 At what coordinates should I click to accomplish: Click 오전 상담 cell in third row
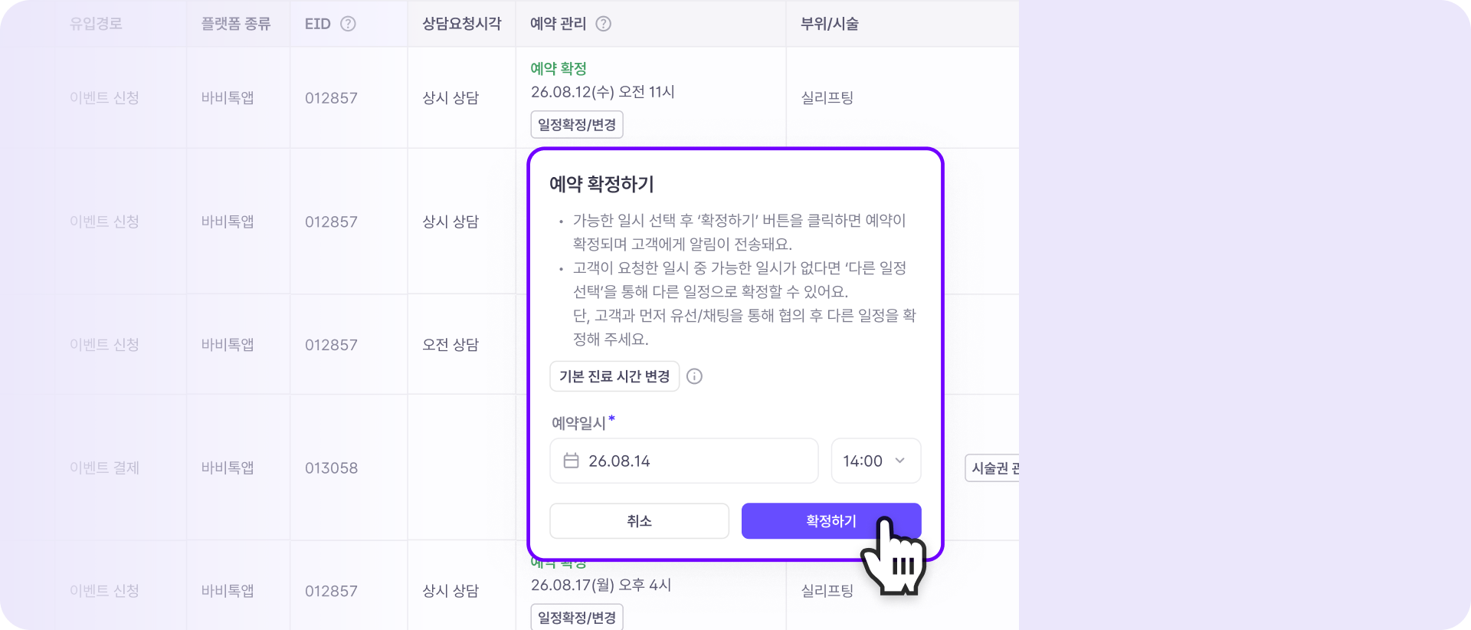click(450, 345)
